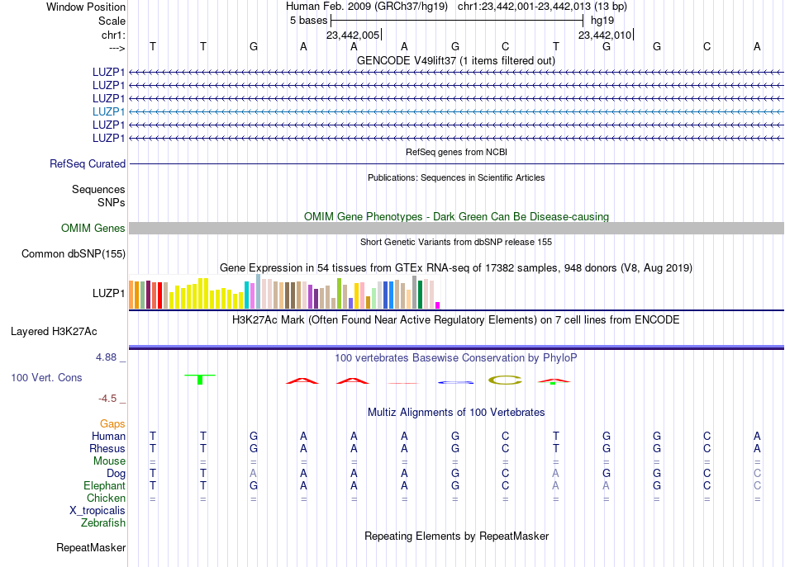
Task: Click the '-4.5' conservation scale minimum
Action: (107, 399)
